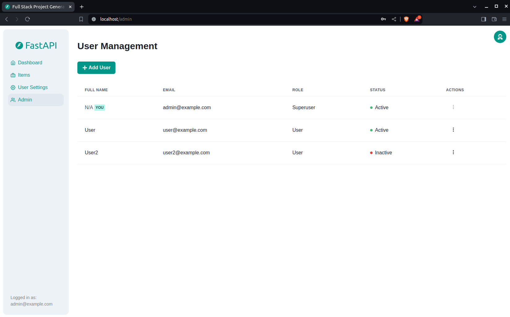The image size is (510, 317).
Task: Open the actions menu for user@example.com
Action: pyautogui.click(x=453, y=130)
